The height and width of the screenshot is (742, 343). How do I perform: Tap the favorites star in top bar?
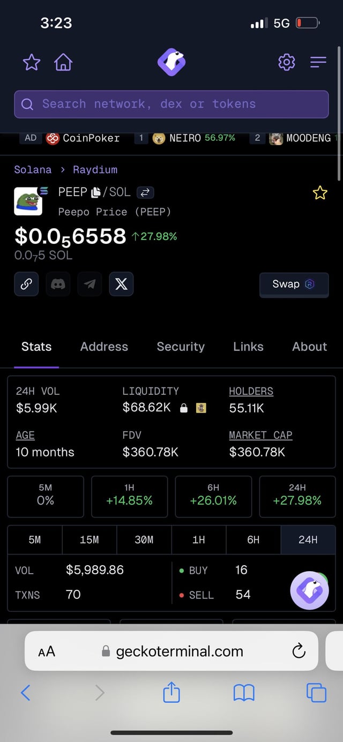[32, 63]
